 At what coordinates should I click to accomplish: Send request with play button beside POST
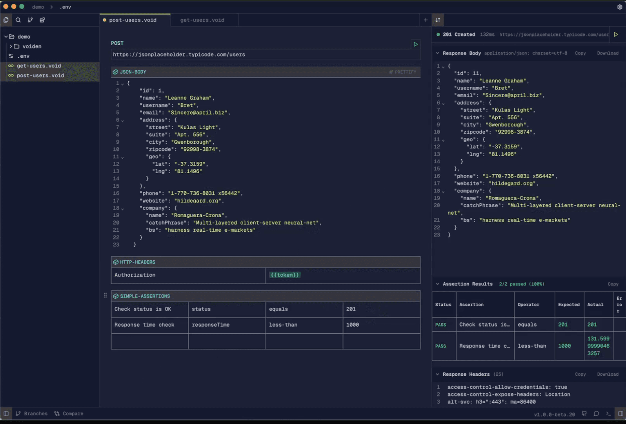[415, 44]
